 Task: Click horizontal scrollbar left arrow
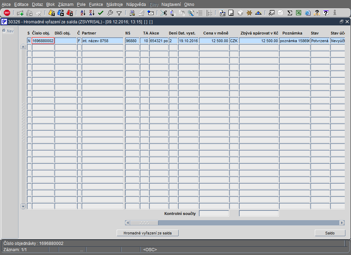coord(127,223)
